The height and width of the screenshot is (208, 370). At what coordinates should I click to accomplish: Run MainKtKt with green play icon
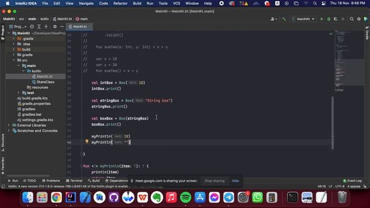(321, 19)
